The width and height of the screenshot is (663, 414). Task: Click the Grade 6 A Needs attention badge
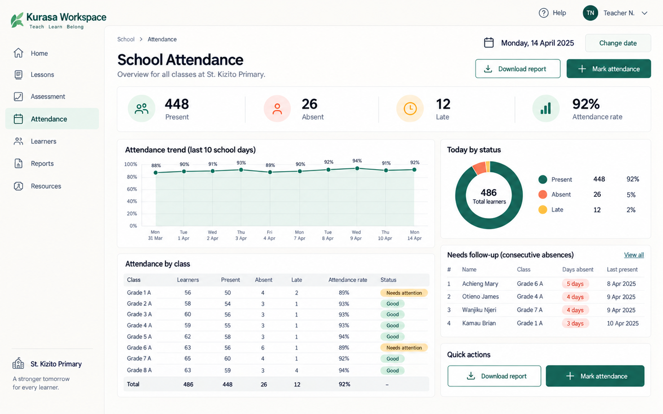click(404, 348)
